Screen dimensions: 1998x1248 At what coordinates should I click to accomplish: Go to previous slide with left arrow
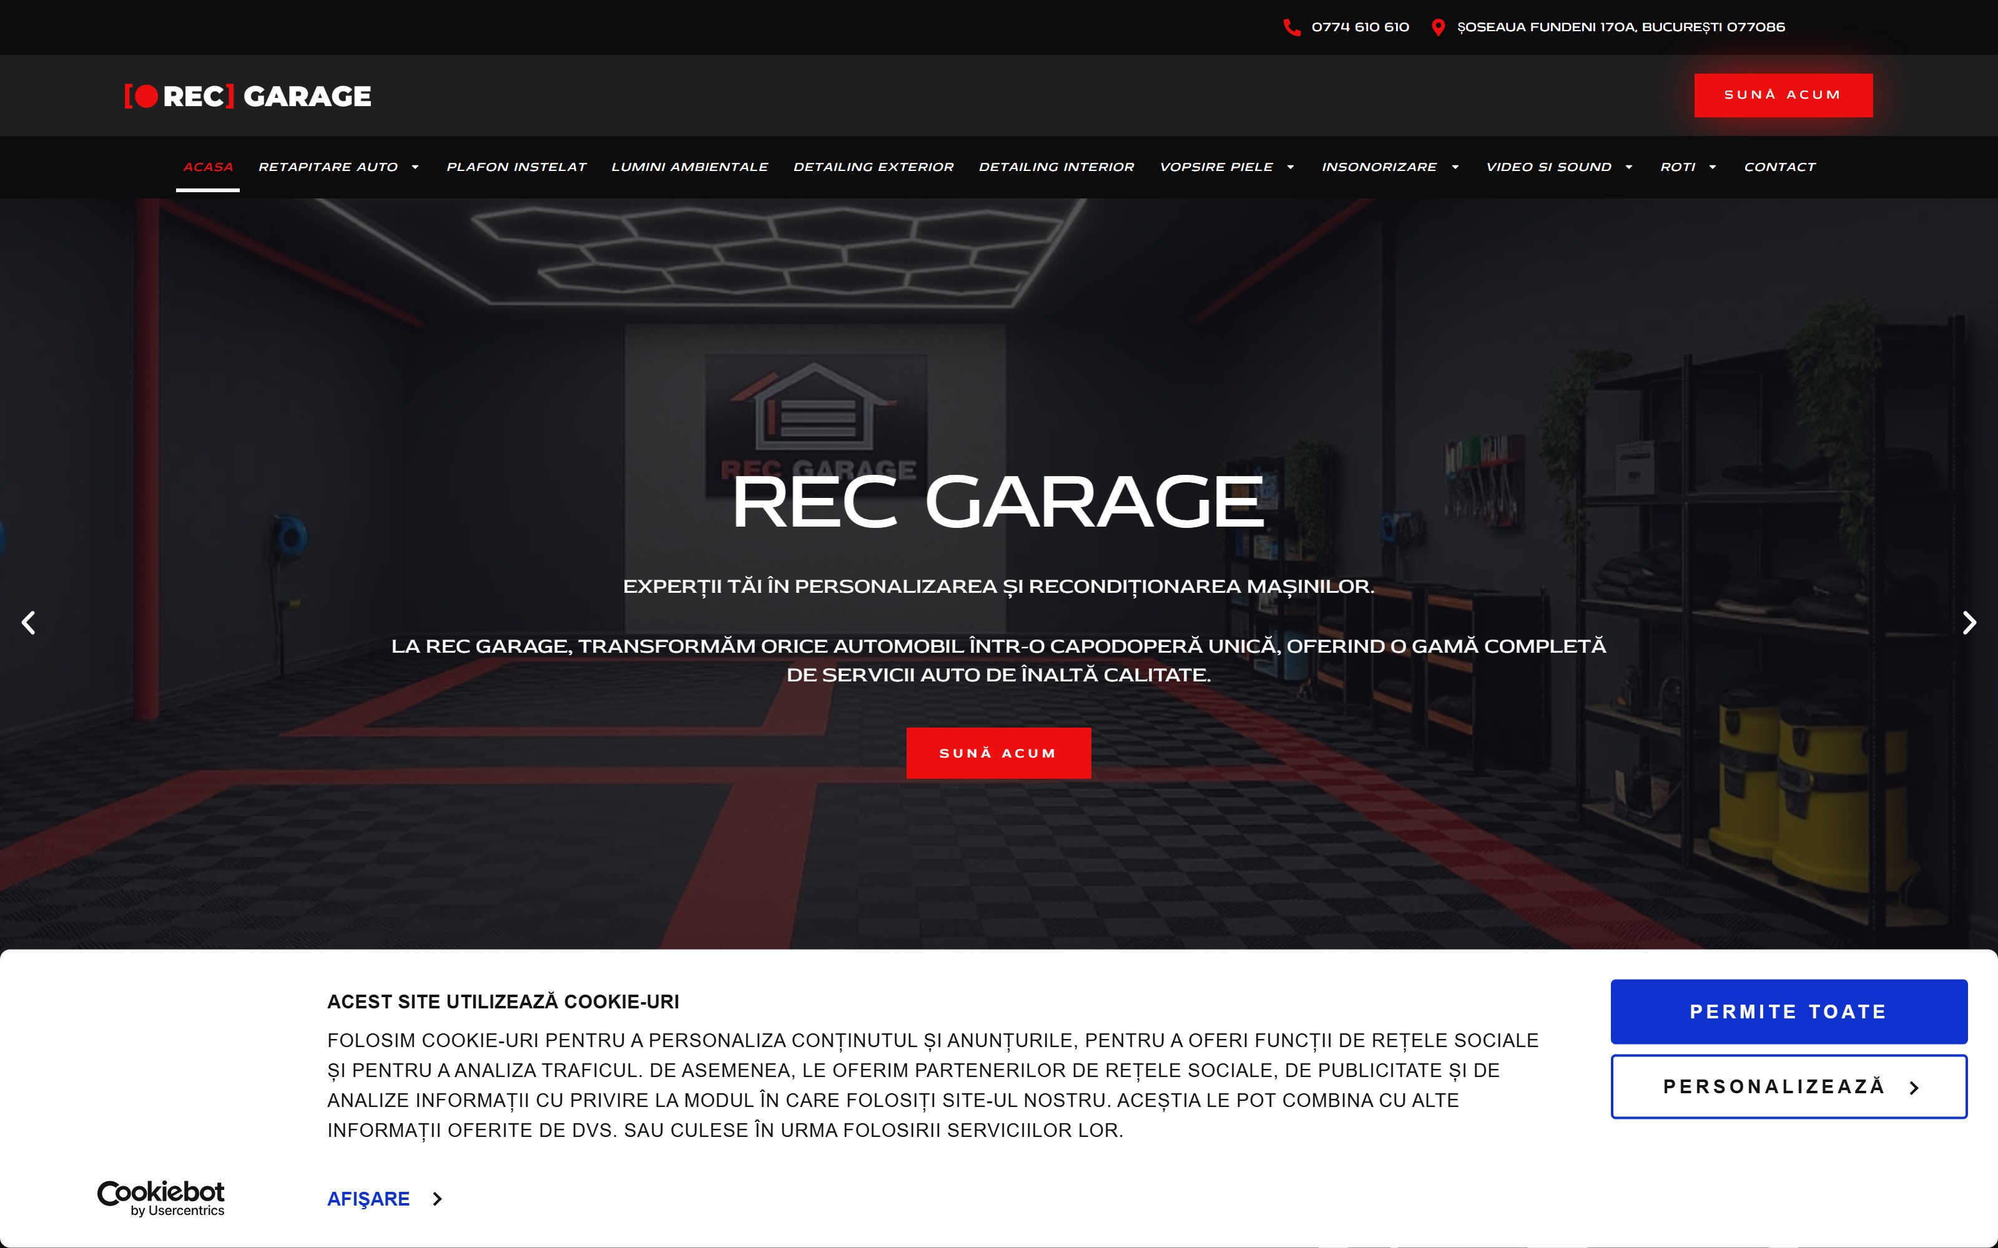pyautogui.click(x=28, y=622)
